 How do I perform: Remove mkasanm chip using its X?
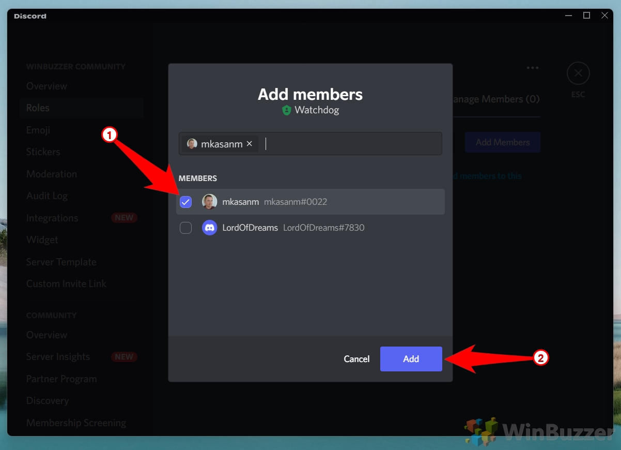(x=250, y=144)
